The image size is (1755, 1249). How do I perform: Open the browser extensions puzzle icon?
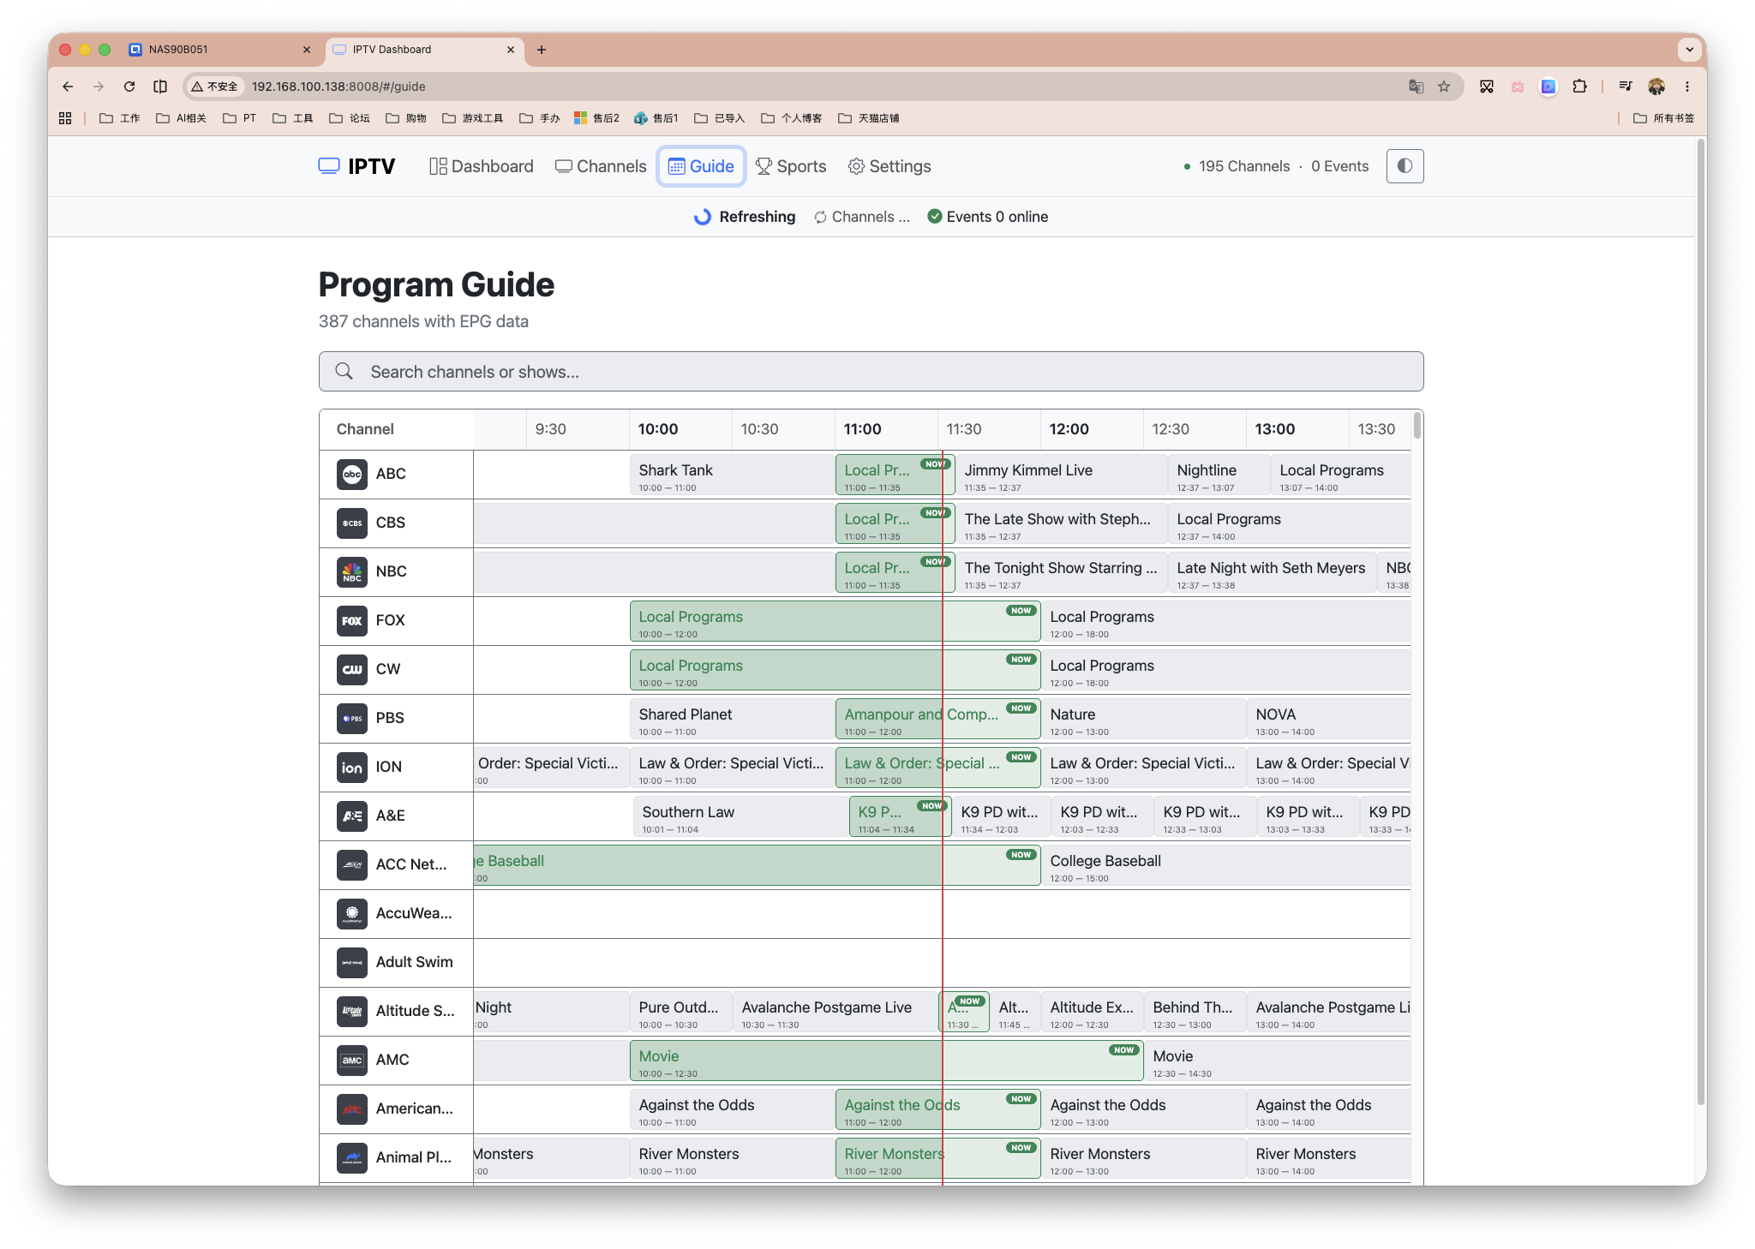tap(1580, 87)
